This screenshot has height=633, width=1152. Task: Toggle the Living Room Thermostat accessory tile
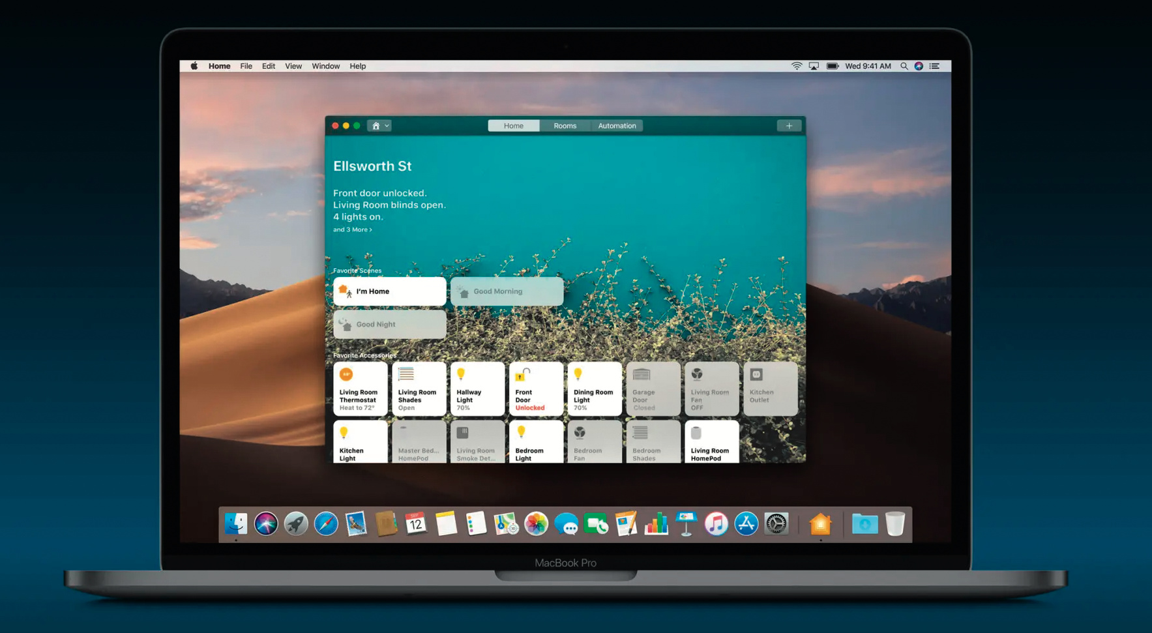(360, 389)
